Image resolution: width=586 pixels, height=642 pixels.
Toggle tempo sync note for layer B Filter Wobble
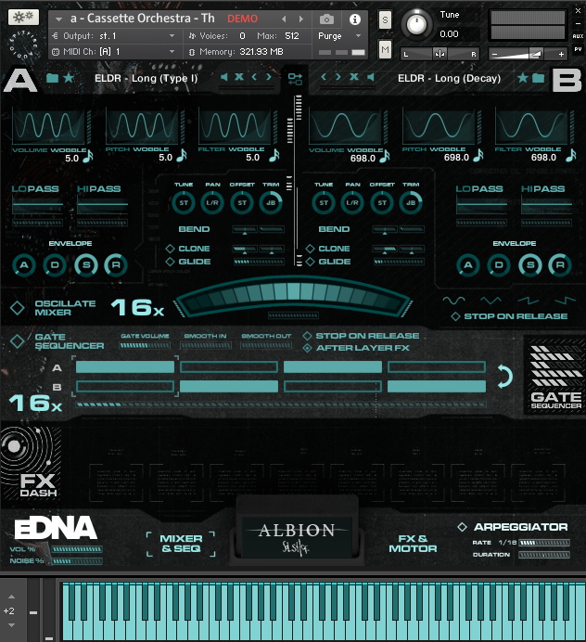coord(571,155)
